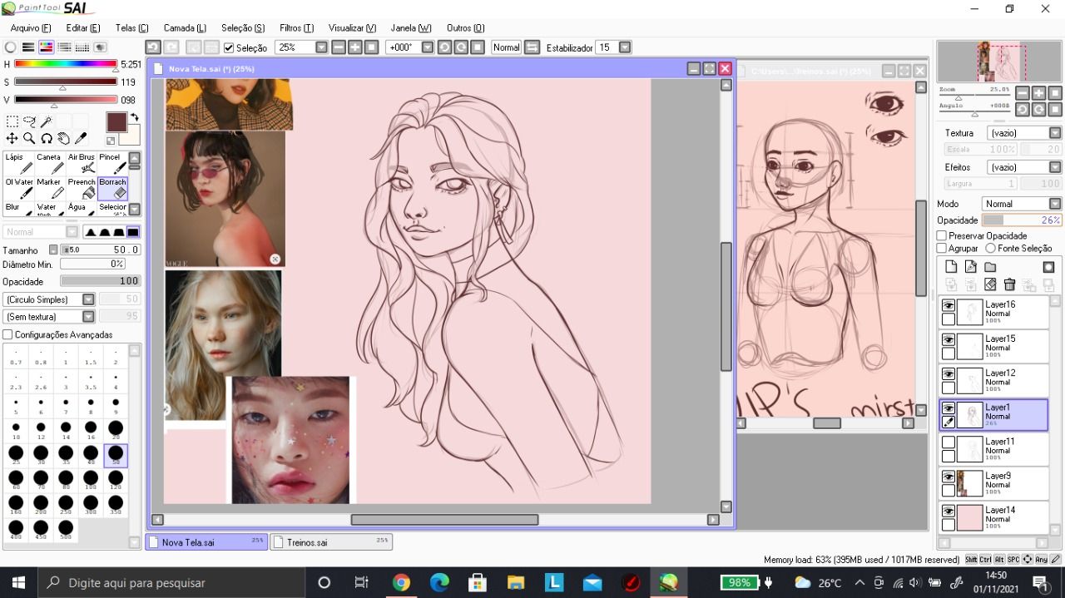Swap foreground and background colors

pos(135,117)
